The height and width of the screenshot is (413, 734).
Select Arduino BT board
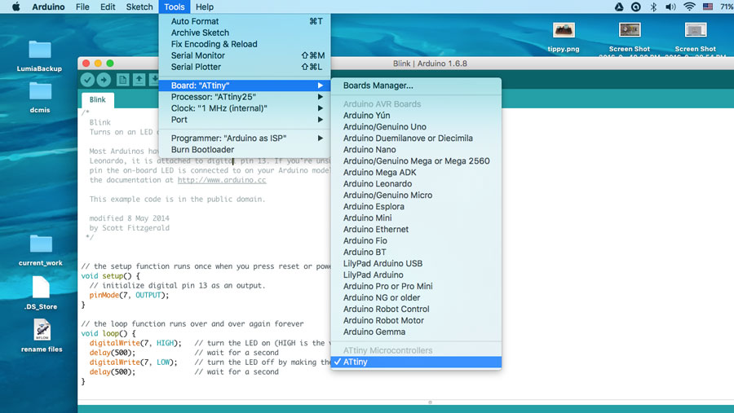click(x=416, y=252)
